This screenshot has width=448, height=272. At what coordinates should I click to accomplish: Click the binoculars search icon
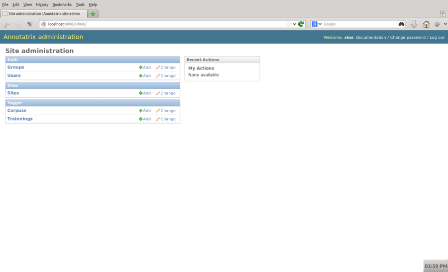(x=401, y=24)
